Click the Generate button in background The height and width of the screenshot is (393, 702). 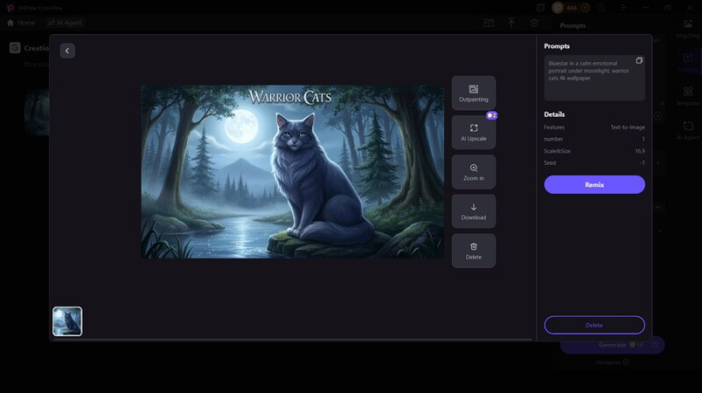point(612,345)
